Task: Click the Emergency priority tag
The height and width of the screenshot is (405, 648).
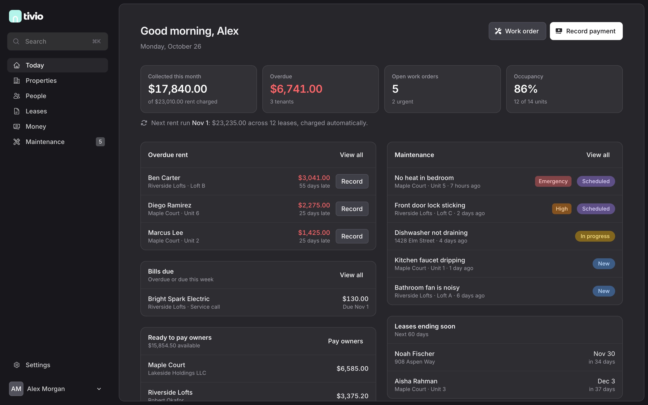Action: [553, 181]
